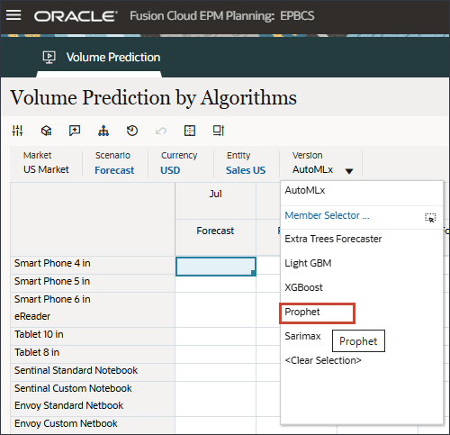The height and width of the screenshot is (435, 450).
Task: Click the Forecast scenario link
Action: point(114,170)
